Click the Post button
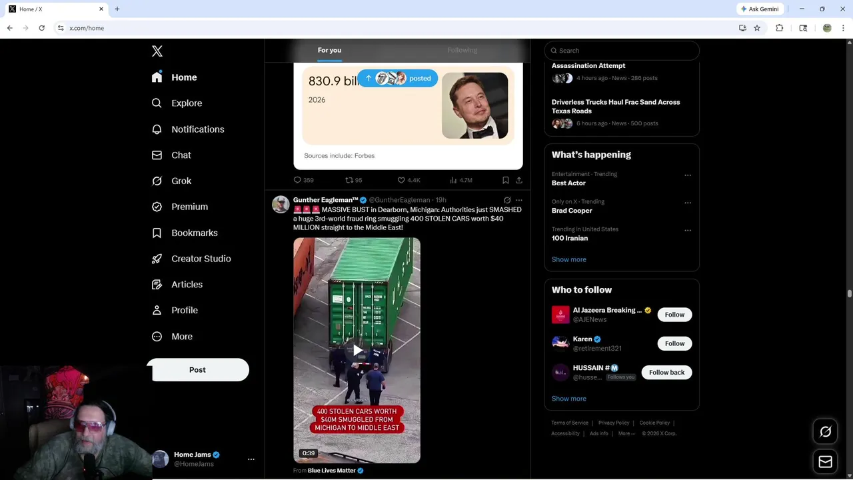853x480 pixels. 198,370
